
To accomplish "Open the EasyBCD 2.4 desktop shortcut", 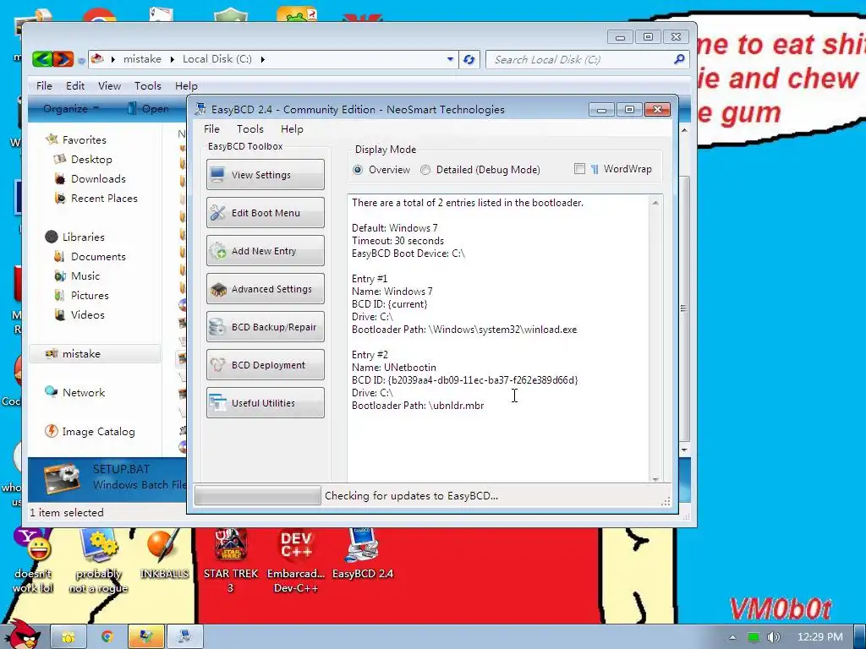I will (362, 554).
